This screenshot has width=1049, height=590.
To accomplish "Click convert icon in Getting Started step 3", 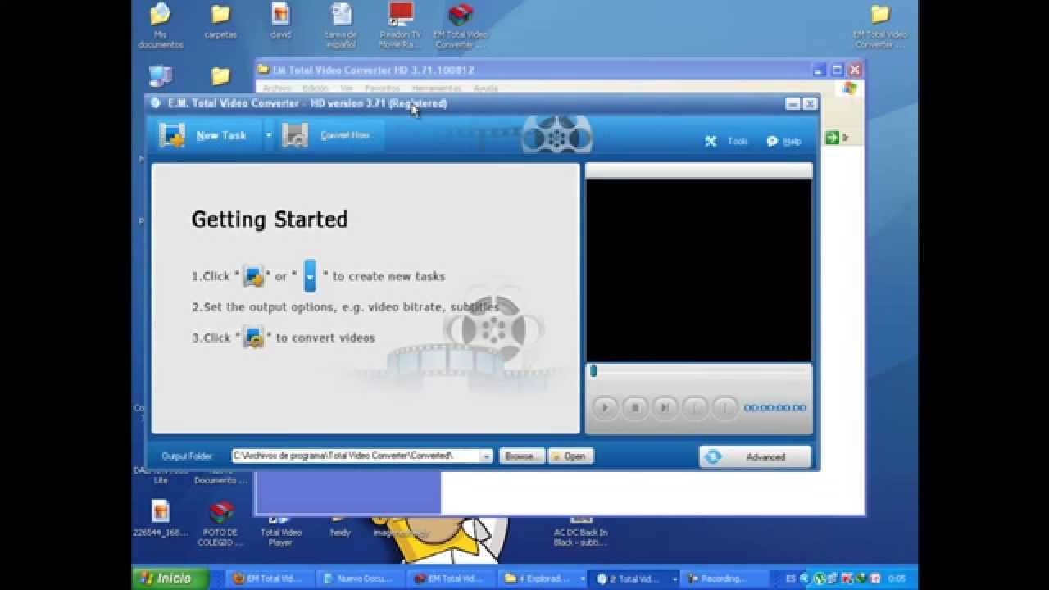I will pos(254,337).
